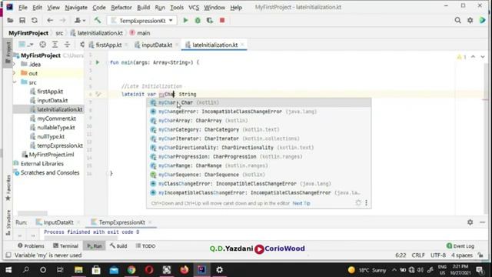Viewport: 492px width, 277px height.
Task: Open the Problems tool window
Action: point(31,246)
